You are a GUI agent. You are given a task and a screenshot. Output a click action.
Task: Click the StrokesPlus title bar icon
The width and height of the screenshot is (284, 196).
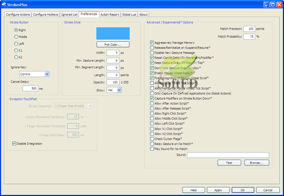click(x=4, y=4)
